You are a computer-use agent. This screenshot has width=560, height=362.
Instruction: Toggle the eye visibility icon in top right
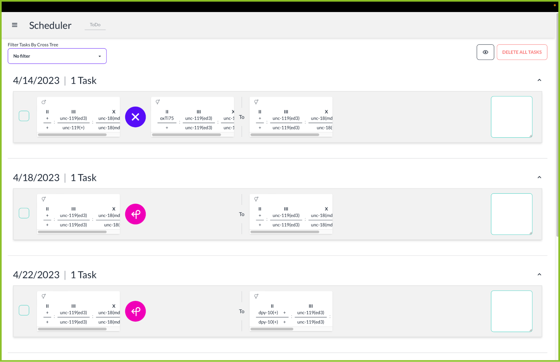tap(485, 52)
